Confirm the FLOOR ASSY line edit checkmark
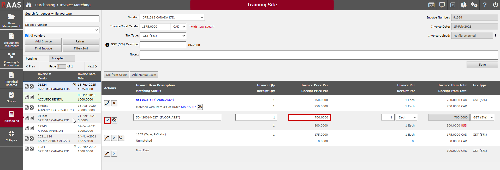The width and height of the screenshot is (500, 170). [107, 120]
